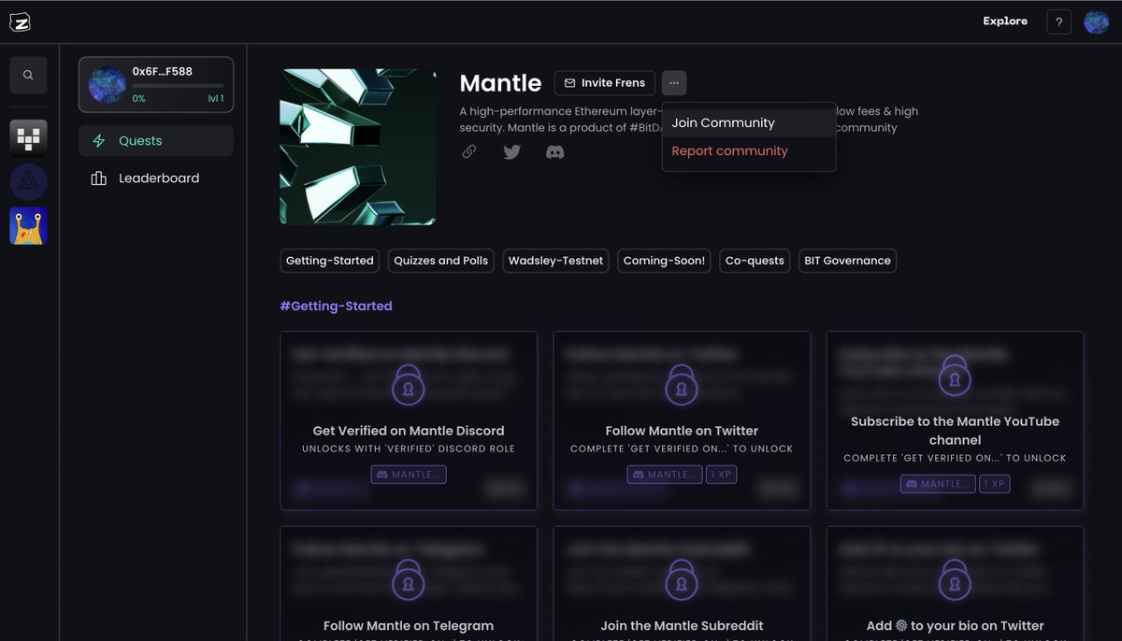Select the BIT Governance category tag
The image size is (1122, 641).
(x=847, y=261)
